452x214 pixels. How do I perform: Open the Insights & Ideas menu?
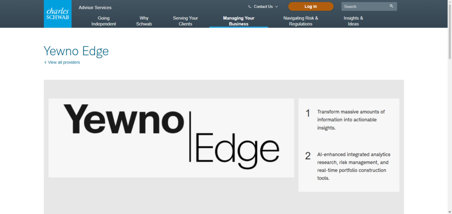[353, 21]
